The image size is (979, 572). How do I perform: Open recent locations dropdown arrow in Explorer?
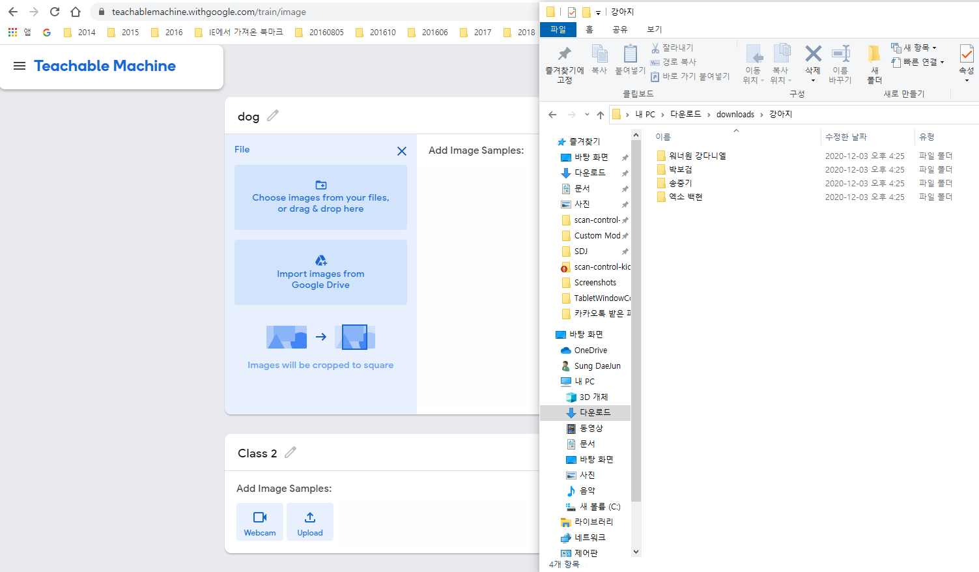click(587, 114)
